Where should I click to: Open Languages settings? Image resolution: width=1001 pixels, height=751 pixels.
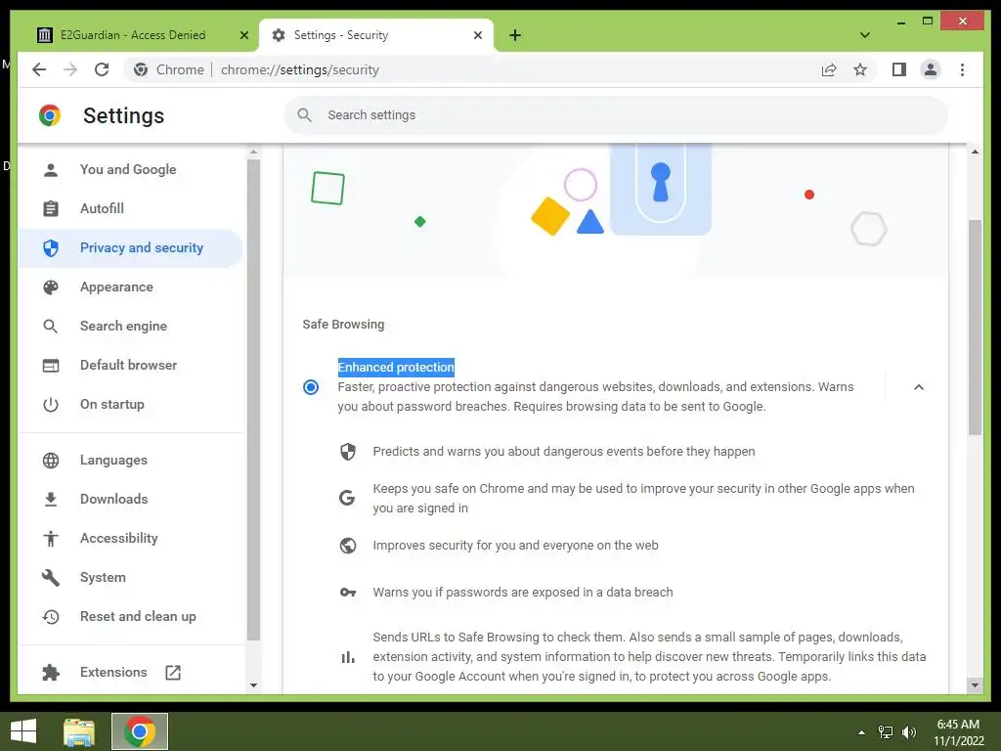click(130, 461)
